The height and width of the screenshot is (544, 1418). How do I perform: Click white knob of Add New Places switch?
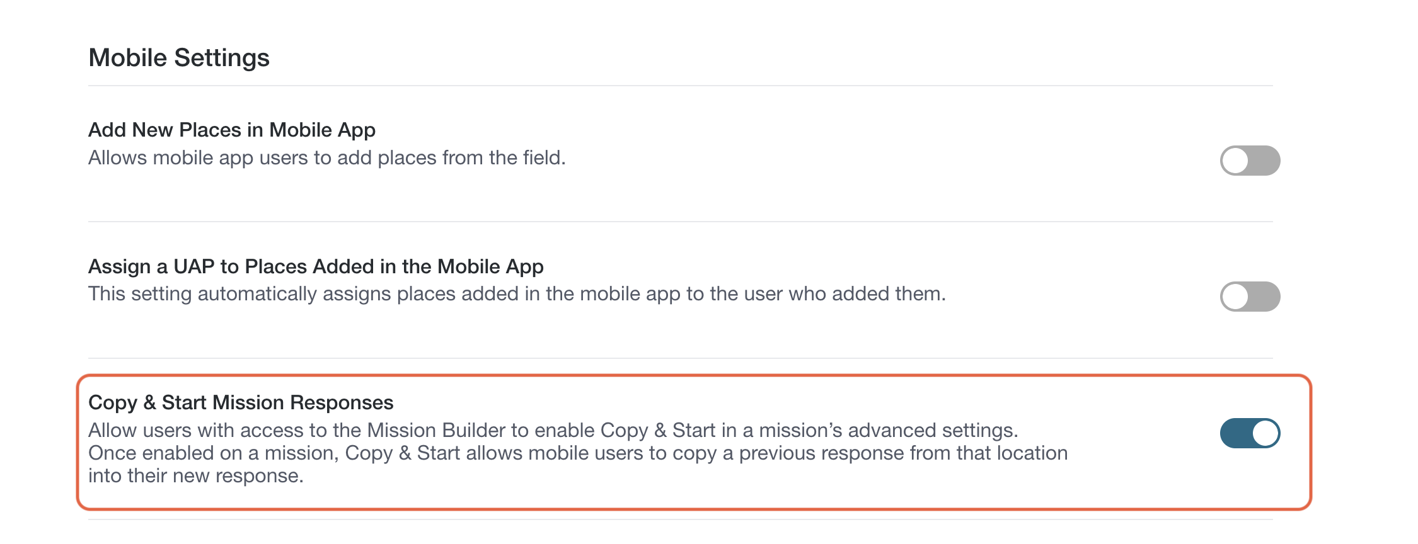tap(1235, 161)
